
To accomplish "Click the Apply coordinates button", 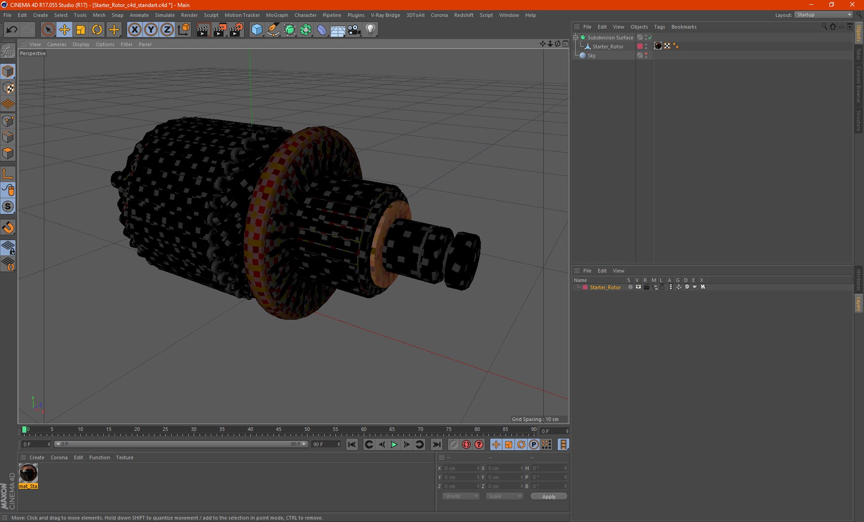I will 549,496.
